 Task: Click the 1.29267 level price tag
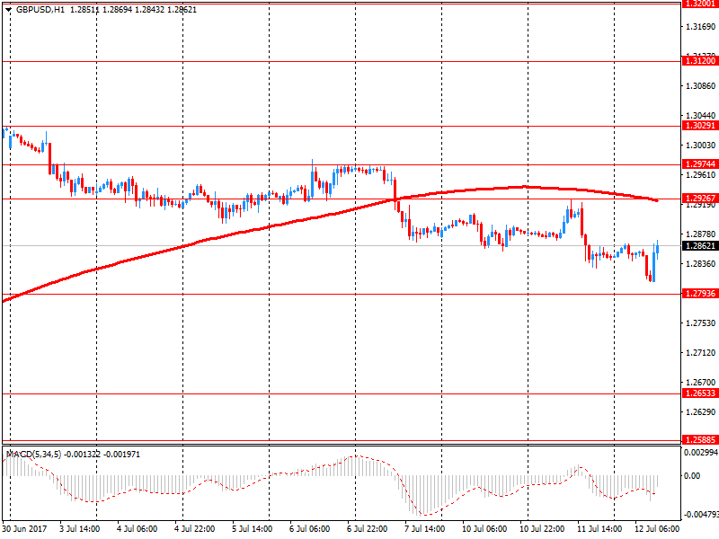700,199
